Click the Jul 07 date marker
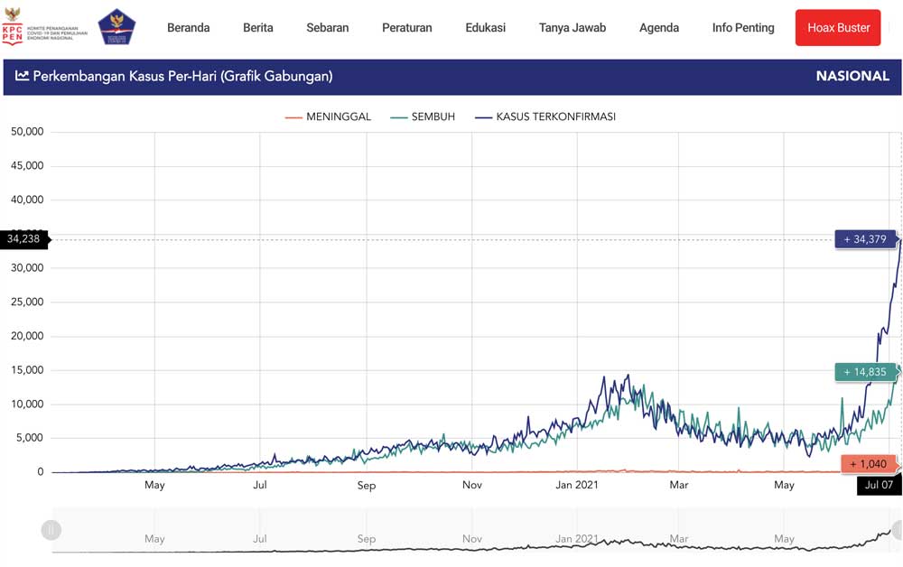 (x=878, y=486)
